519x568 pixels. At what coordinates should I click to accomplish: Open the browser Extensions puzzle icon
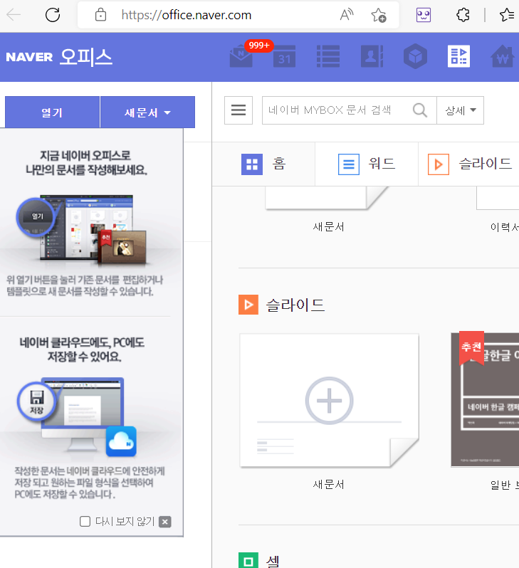[463, 15]
